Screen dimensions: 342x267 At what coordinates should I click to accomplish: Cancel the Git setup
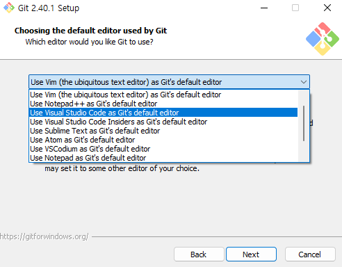point(310,254)
